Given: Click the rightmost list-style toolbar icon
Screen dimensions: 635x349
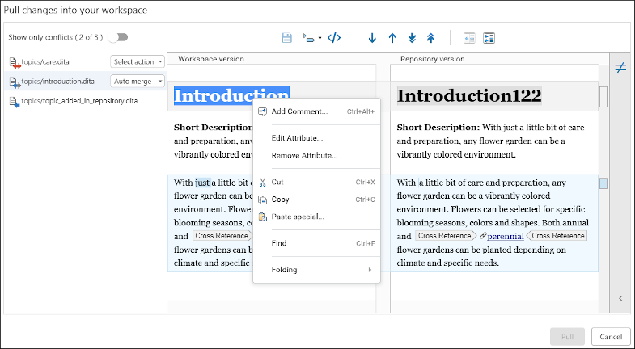Looking at the screenshot, I should [489, 38].
